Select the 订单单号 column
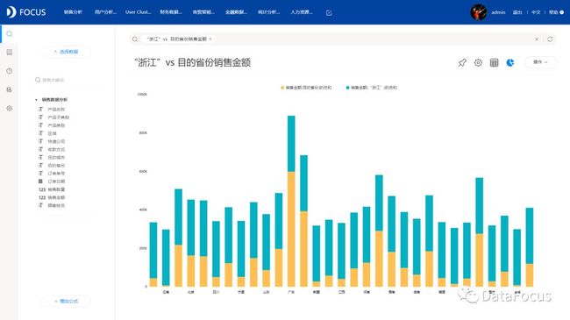The image size is (570, 320). tap(56, 174)
